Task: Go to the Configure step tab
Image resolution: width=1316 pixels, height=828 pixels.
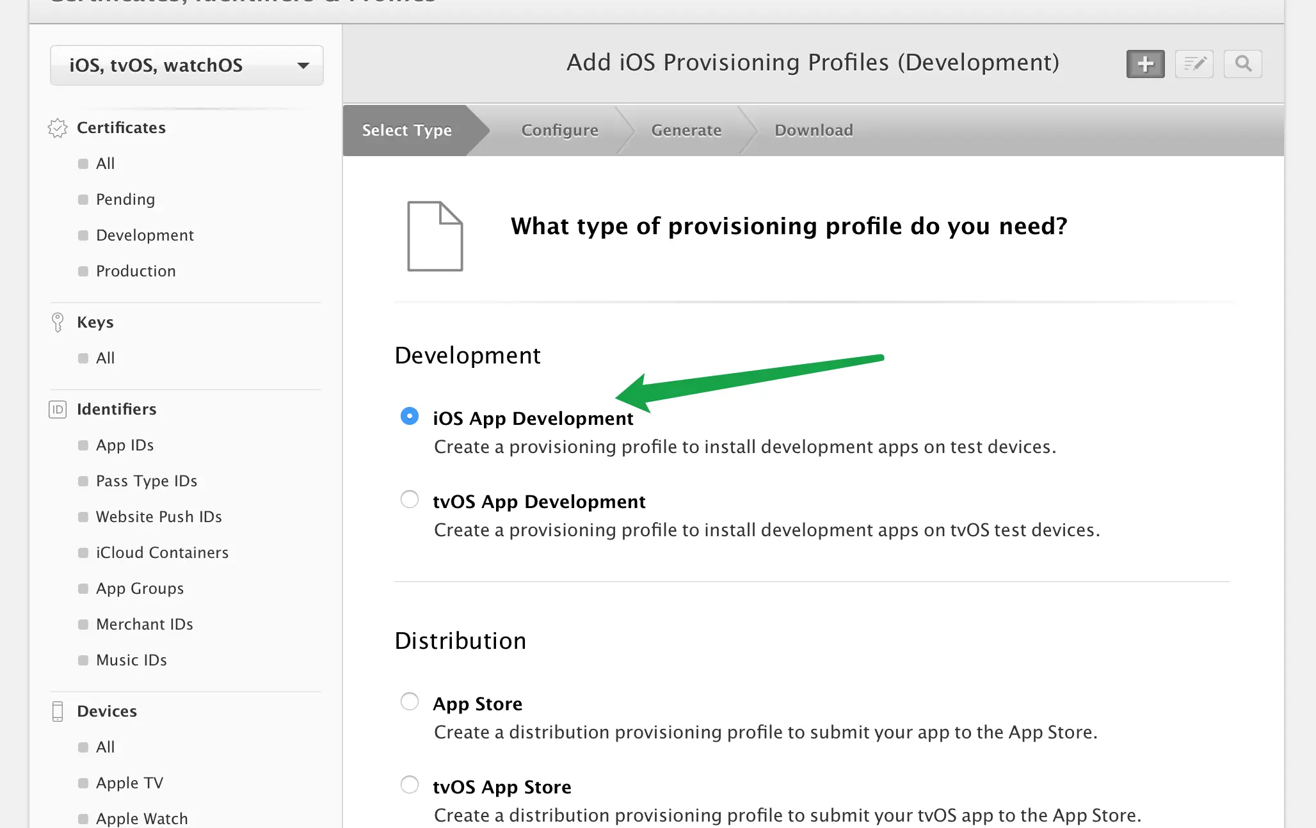Action: point(559,131)
